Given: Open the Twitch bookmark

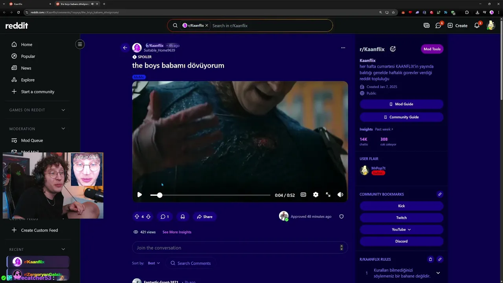Looking at the screenshot, I should point(402,218).
